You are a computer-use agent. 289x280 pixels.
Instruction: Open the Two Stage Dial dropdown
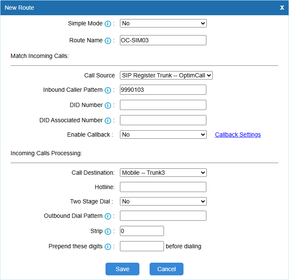tap(163, 201)
